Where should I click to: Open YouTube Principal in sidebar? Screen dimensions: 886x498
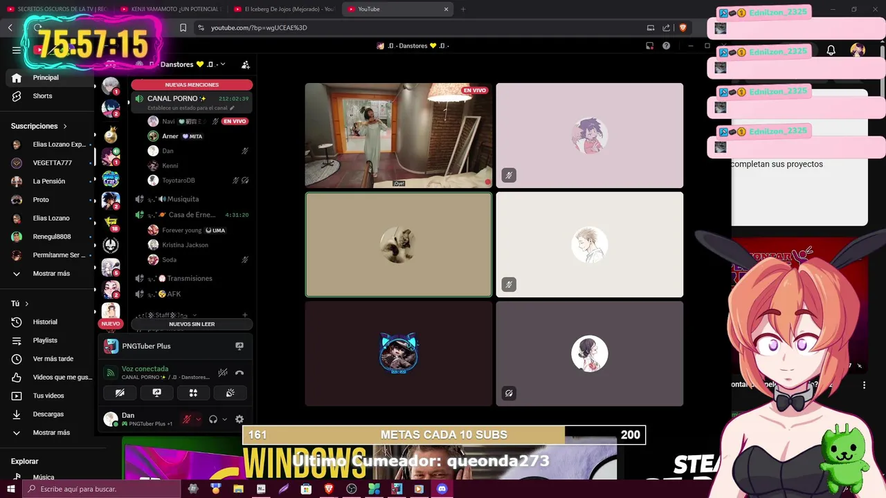point(46,77)
